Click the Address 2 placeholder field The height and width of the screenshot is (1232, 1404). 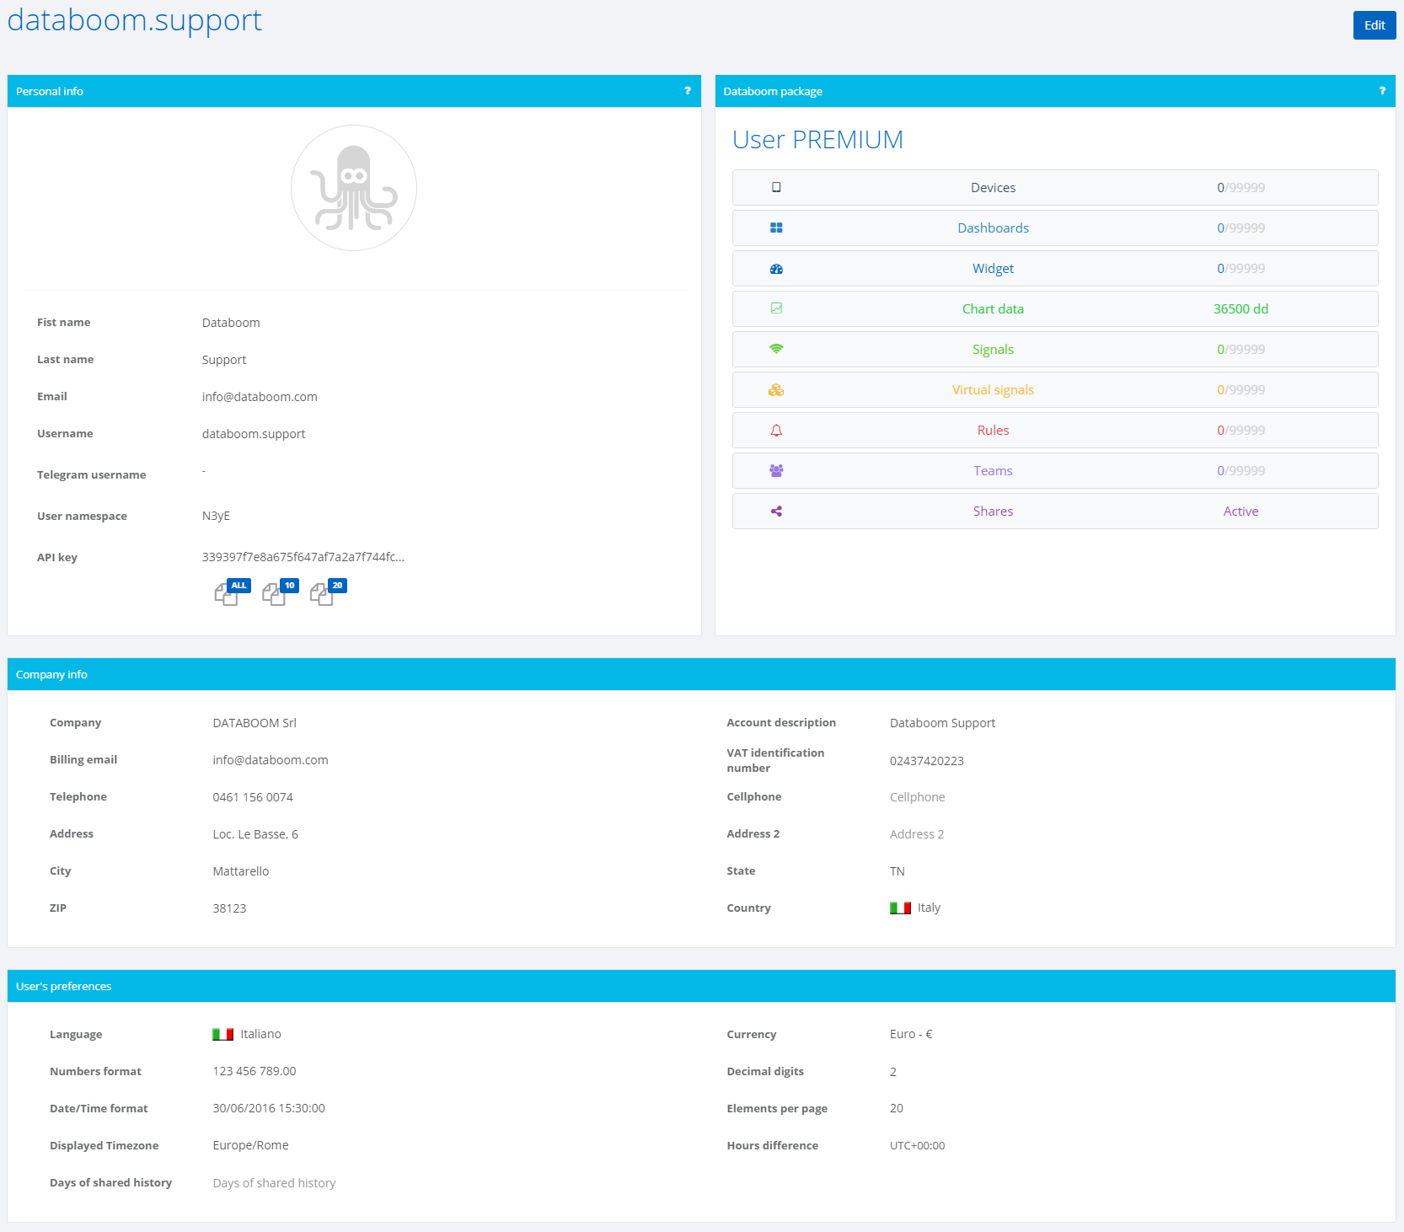coord(917,834)
